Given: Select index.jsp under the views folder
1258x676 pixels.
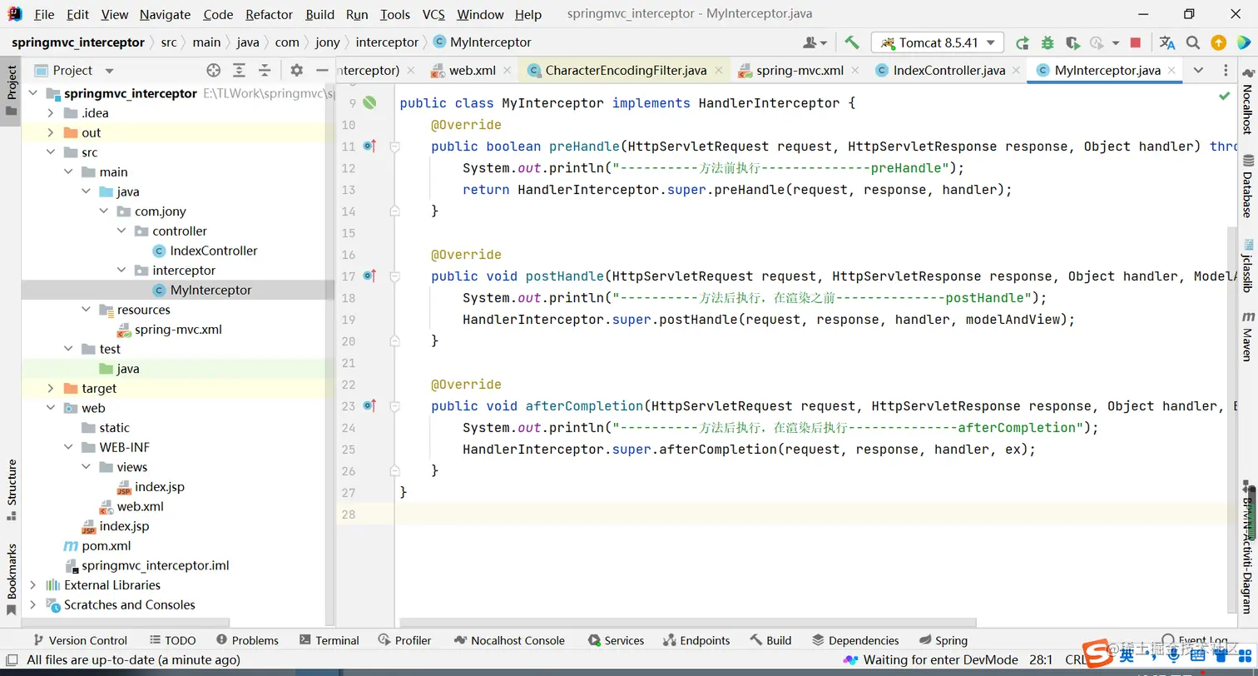Looking at the screenshot, I should [x=160, y=486].
